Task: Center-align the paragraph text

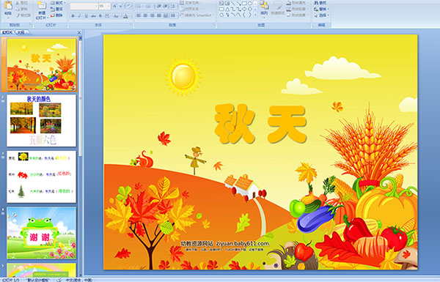Action: tap(145, 15)
